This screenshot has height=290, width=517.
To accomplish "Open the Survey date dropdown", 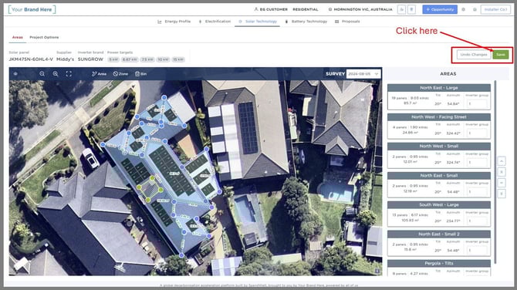I will point(363,74).
